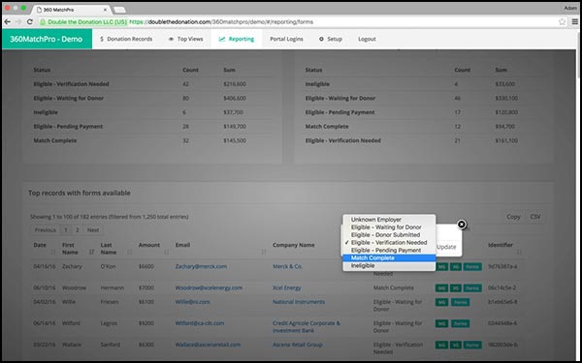Go to Next results page
This screenshot has width=582, height=363.
(93, 230)
